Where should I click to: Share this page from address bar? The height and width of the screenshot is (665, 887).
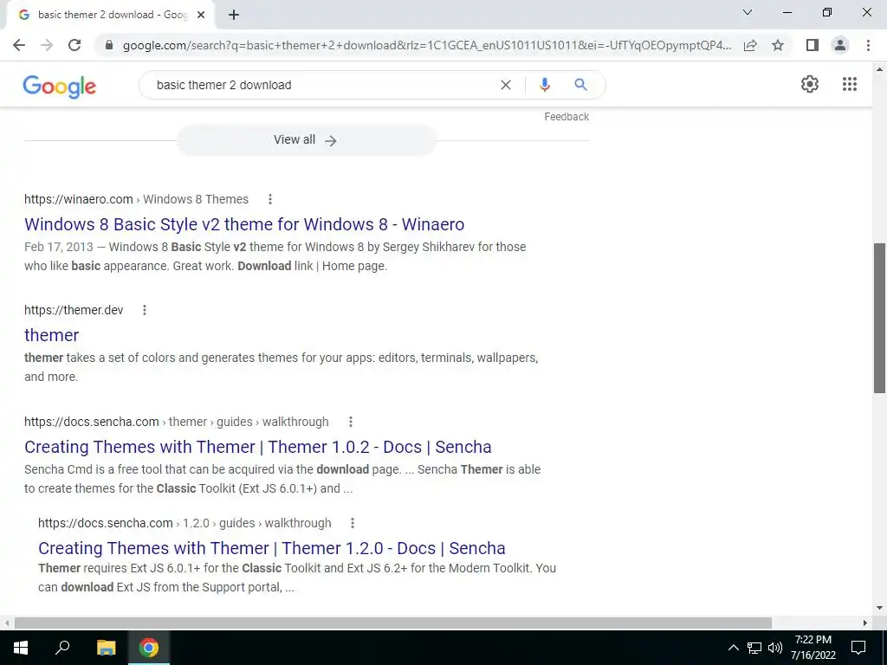(750, 45)
